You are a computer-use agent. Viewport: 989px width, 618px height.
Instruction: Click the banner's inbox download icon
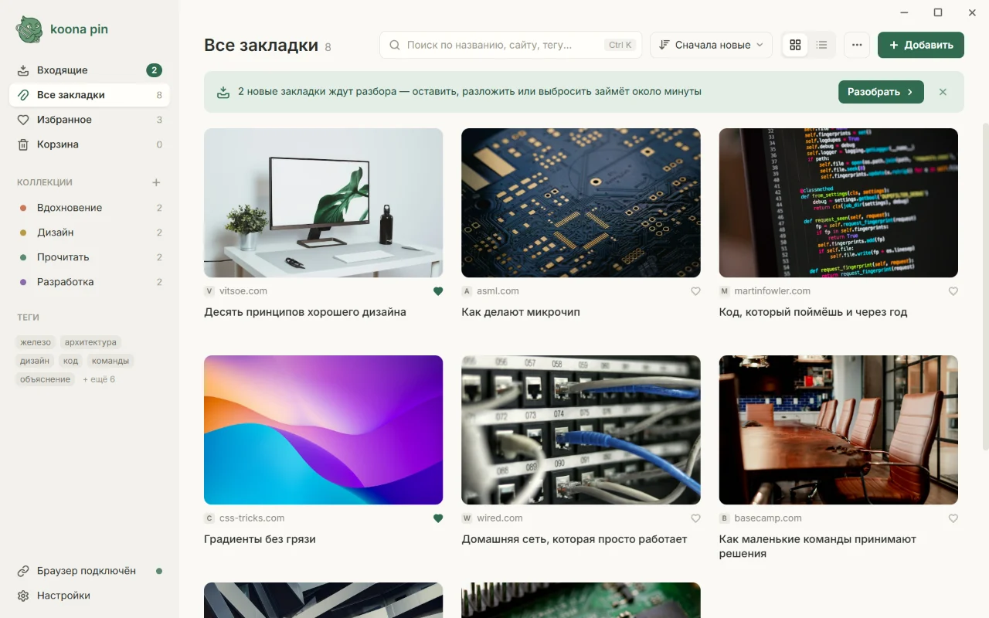click(x=223, y=92)
